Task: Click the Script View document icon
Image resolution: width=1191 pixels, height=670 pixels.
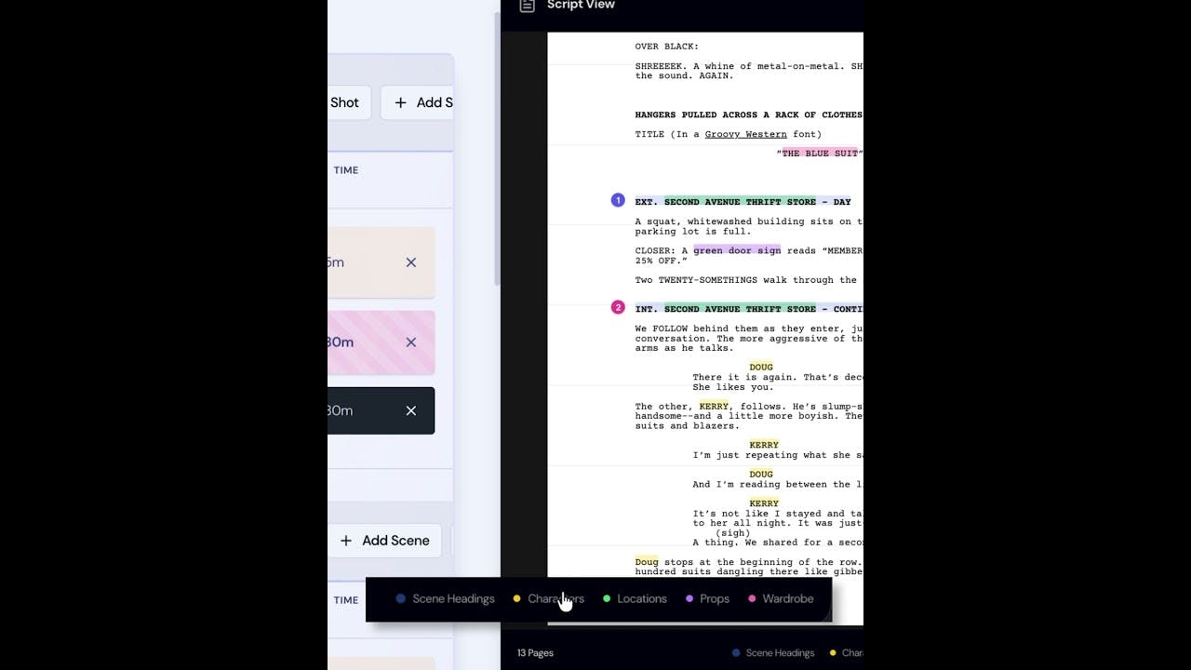Action: pos(528,5)
